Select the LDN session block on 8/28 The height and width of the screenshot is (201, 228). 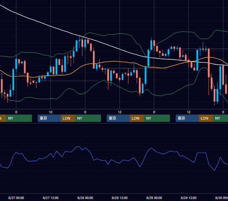(137, 118)
